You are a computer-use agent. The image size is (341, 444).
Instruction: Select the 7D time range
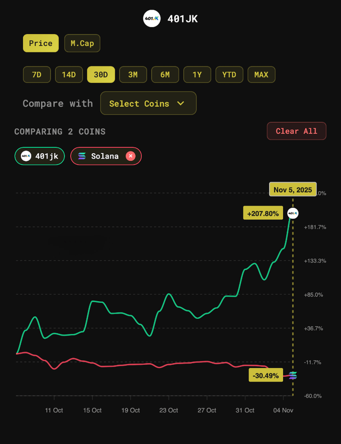click(x=37, y=75)
